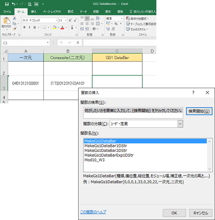Expand the fill color dropdown arrow
The image size is (215, 220).
click(x=58, y=27)
